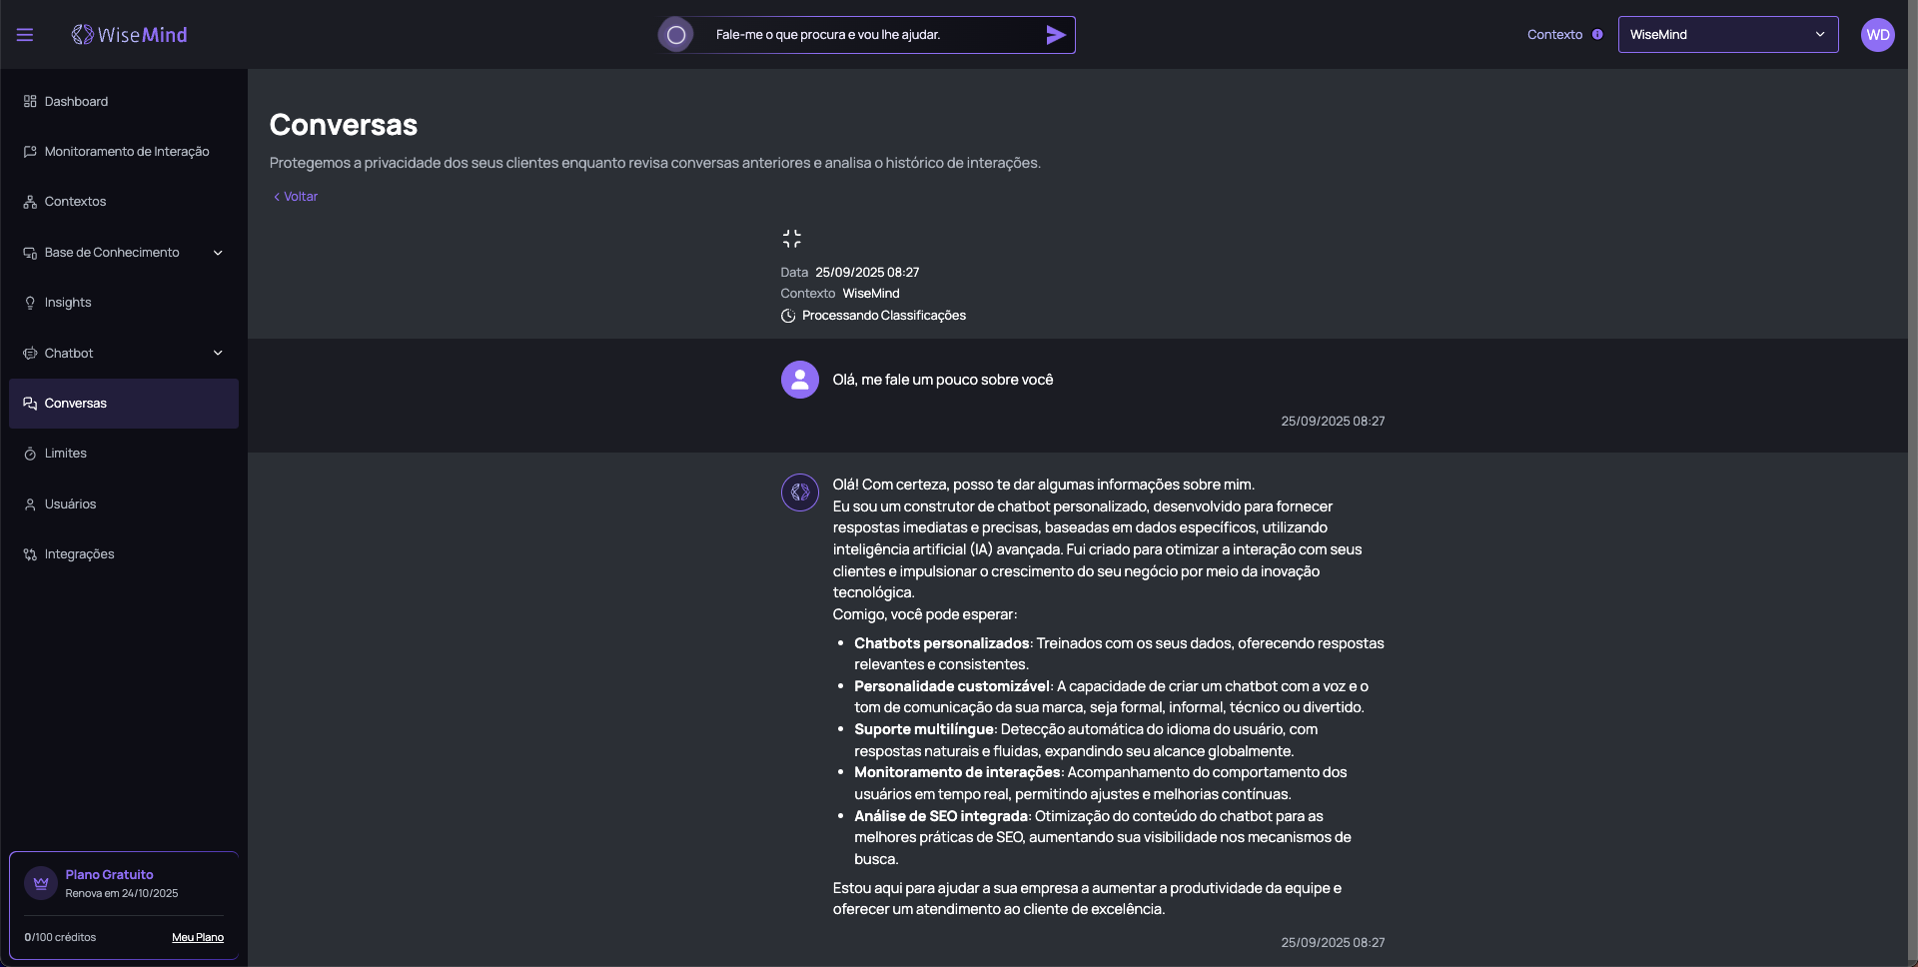Click the send arrow icon

pyautogui.click(x=1055, y=35)
